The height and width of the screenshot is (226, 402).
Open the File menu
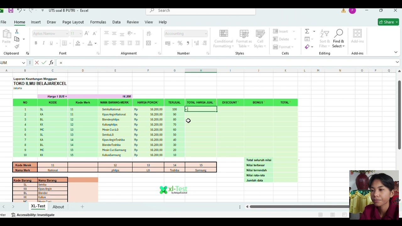[x=3, y=22]
